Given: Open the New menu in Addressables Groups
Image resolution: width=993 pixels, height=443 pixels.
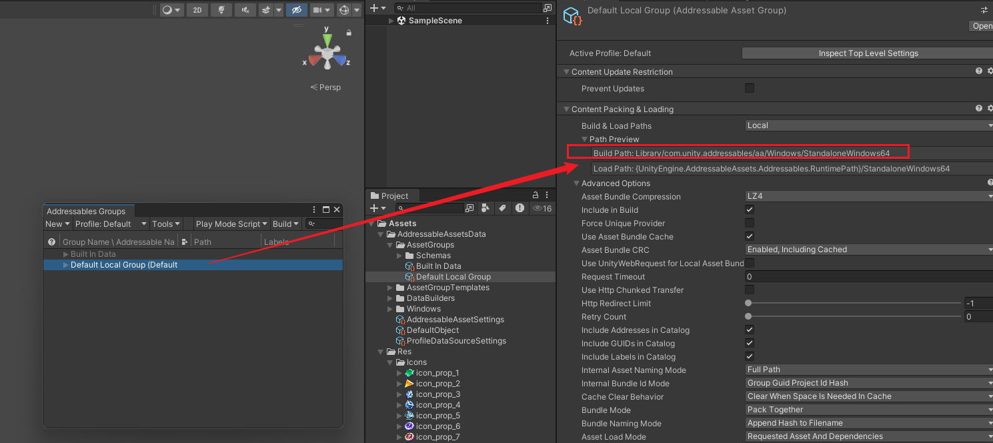Looking at the screenshot, I should tap(58, 224).
